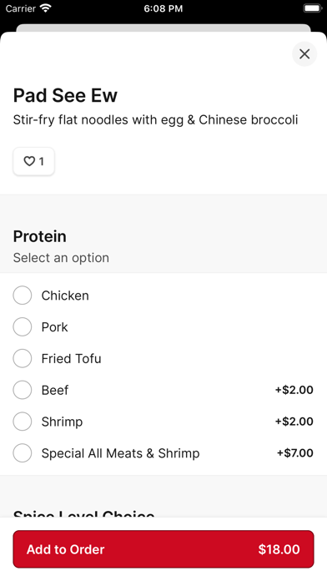327x581 pixels.
Task: Click the Add to Order button
Action: pos(163,549)
